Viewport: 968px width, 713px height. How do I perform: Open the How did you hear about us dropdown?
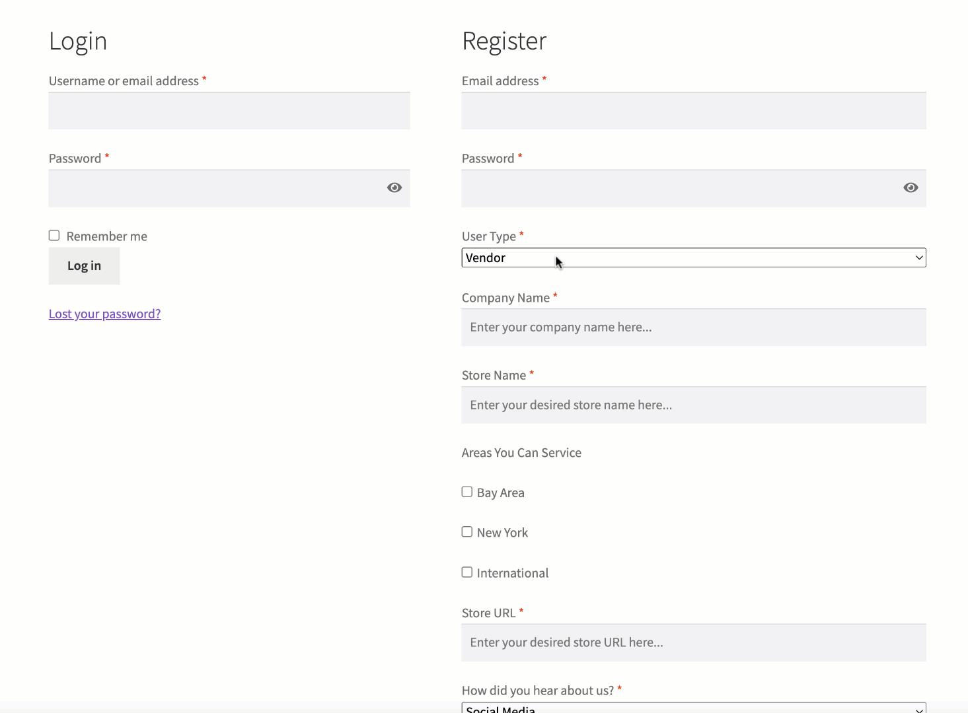tap(694, 708)
